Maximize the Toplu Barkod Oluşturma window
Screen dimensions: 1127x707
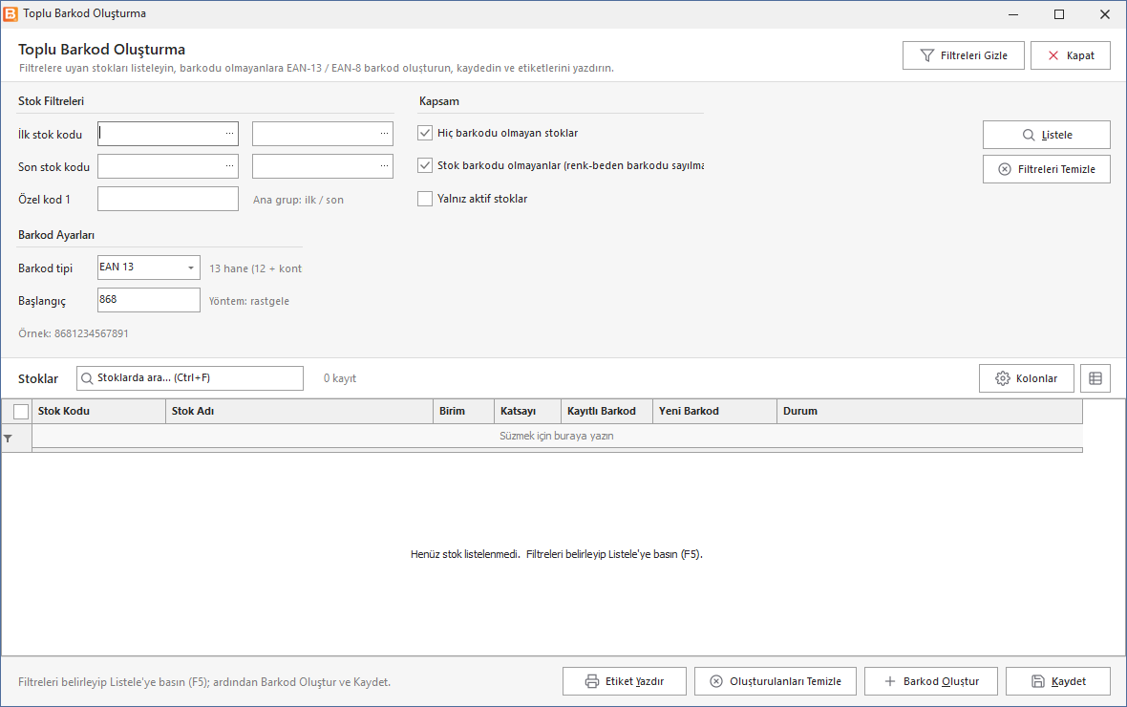1059,14
